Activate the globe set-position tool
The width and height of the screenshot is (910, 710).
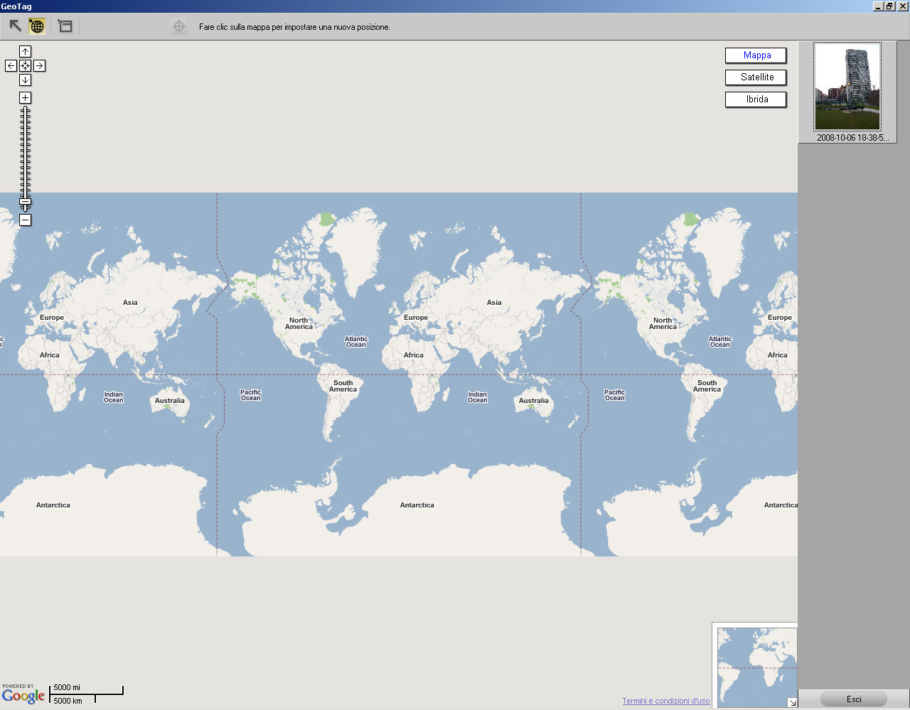(x=37, y=26)
